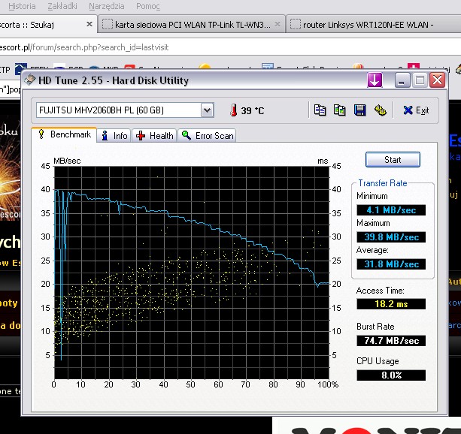
Task: Open the Zakładki browser menu
Action: (62, 6)
